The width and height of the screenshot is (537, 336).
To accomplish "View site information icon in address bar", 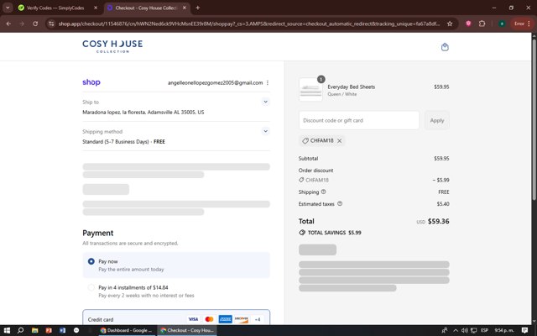I will [51, 24].
